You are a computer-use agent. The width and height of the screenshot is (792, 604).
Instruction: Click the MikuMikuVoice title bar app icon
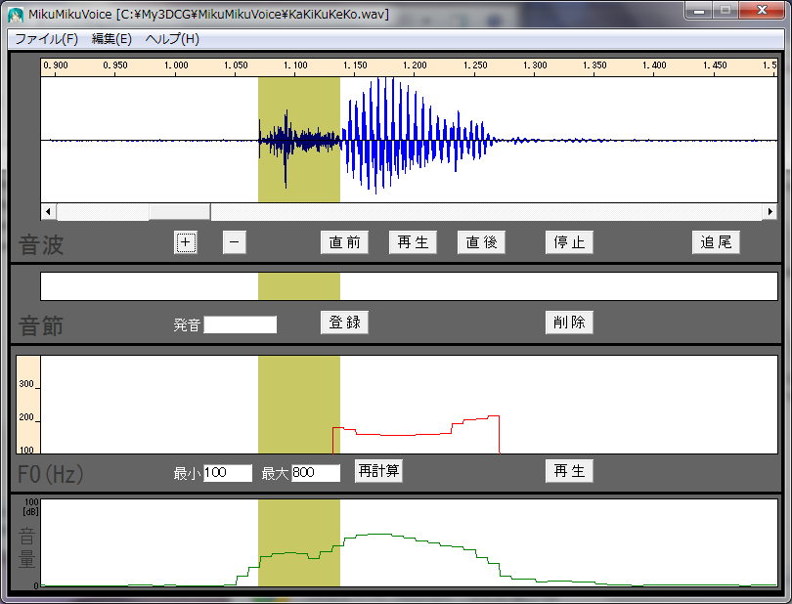click(x=16, y=15)
